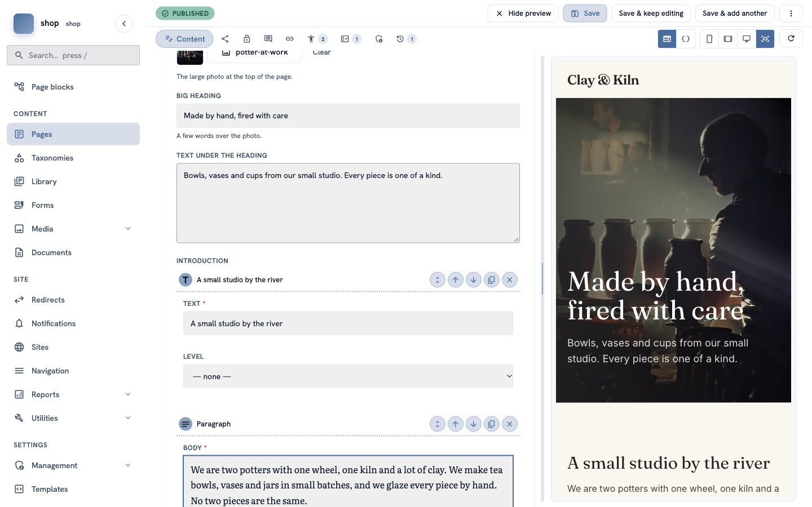
Task: Open Templates in the sidebar
Action: (x=73, y=489)
